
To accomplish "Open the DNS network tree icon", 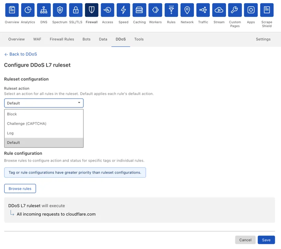I will (44, 10).
